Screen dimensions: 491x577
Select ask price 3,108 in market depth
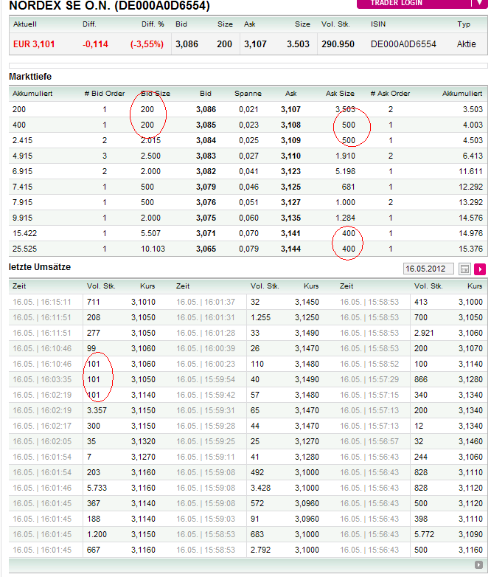pos(290,125)
